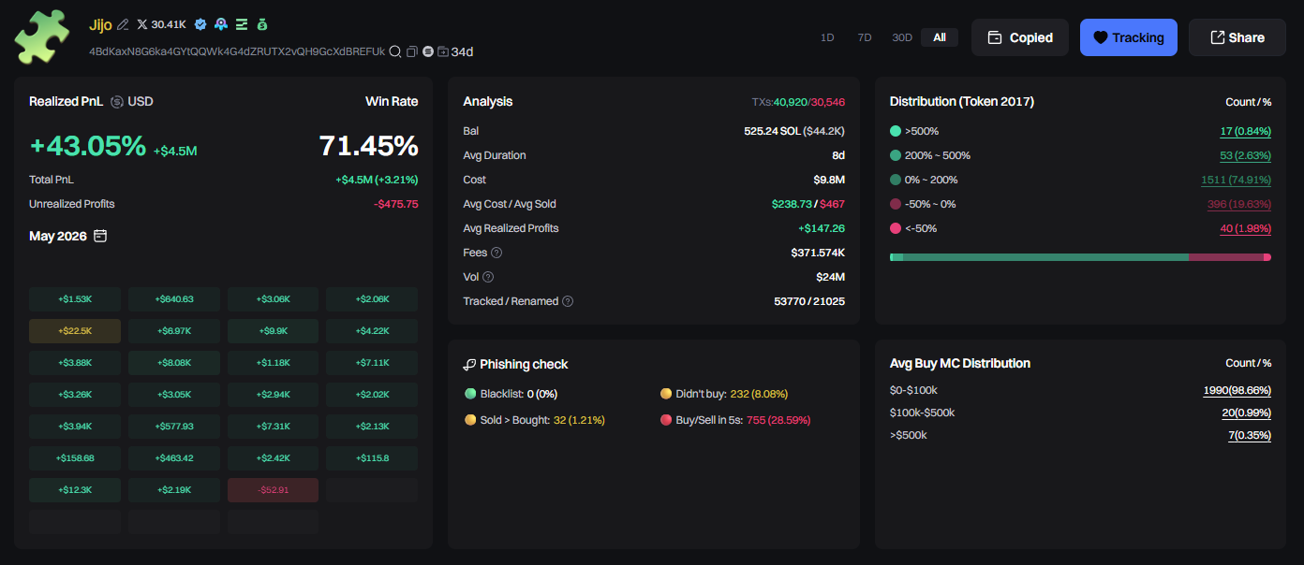The width and height of the screenshot is (1304, 565).
Task: Click the green money bag badge icon
Action: pyautogui.click(x=262, y=24)
